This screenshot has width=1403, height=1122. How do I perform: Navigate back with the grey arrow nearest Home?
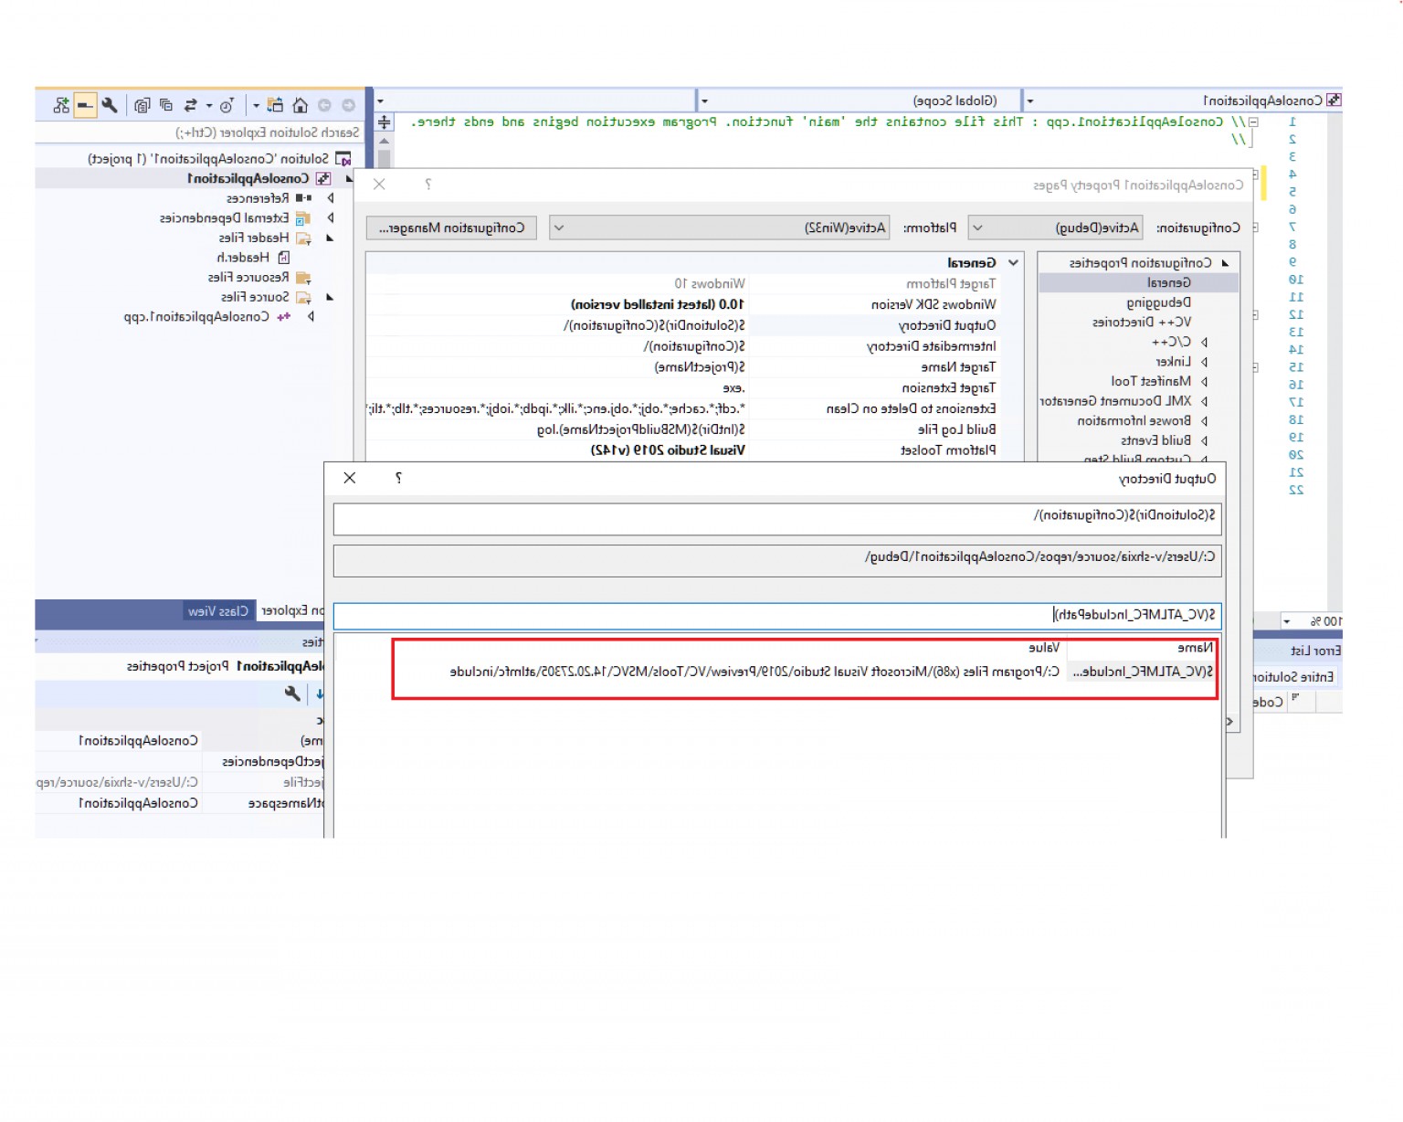coord(323,105)
